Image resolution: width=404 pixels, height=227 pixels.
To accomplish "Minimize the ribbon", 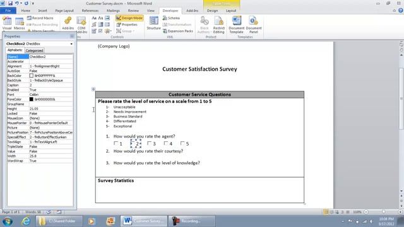I will pyautogui.click(x=394, y=11).
